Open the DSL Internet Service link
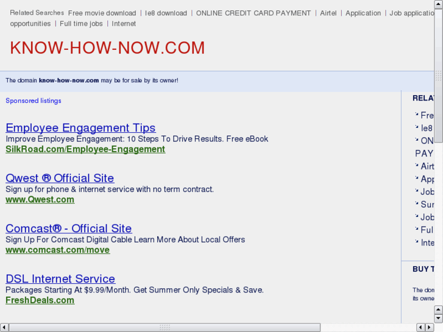Viewport: 443px width, 332px height. [x=60, y=278]
